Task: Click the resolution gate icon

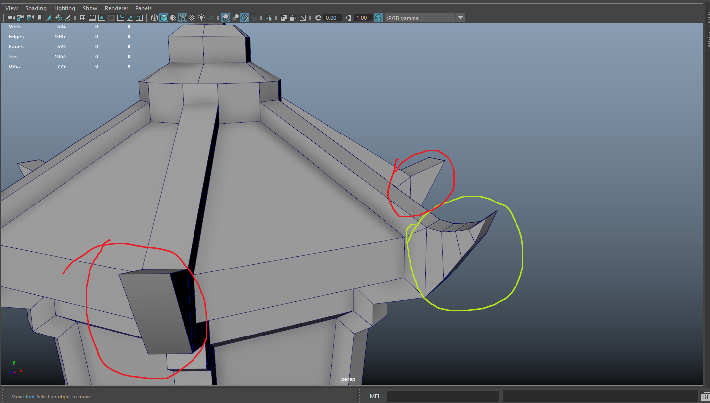Action: coord(101,17)
